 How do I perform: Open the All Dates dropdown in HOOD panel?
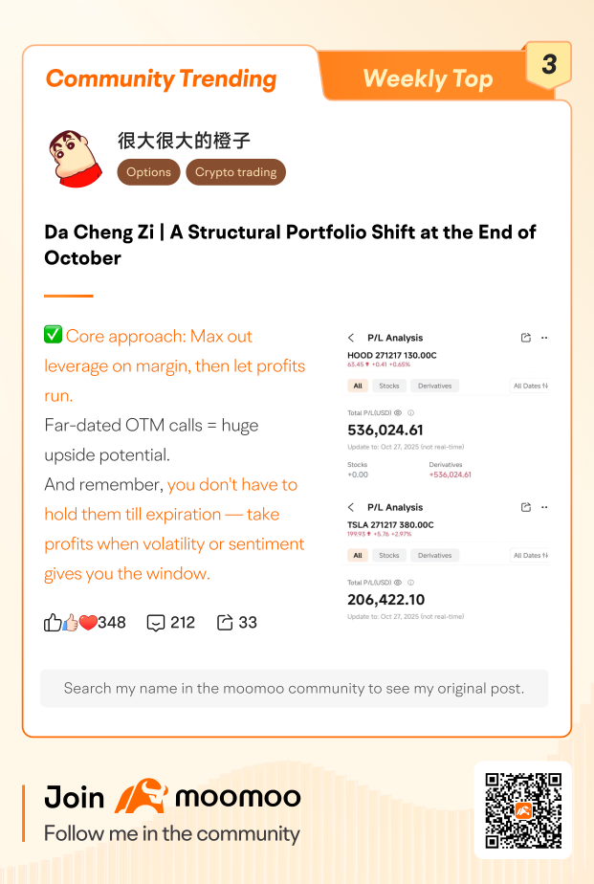(530, 386)
